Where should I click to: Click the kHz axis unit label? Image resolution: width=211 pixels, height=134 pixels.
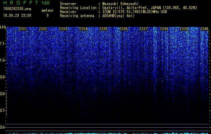click(3, 27)
